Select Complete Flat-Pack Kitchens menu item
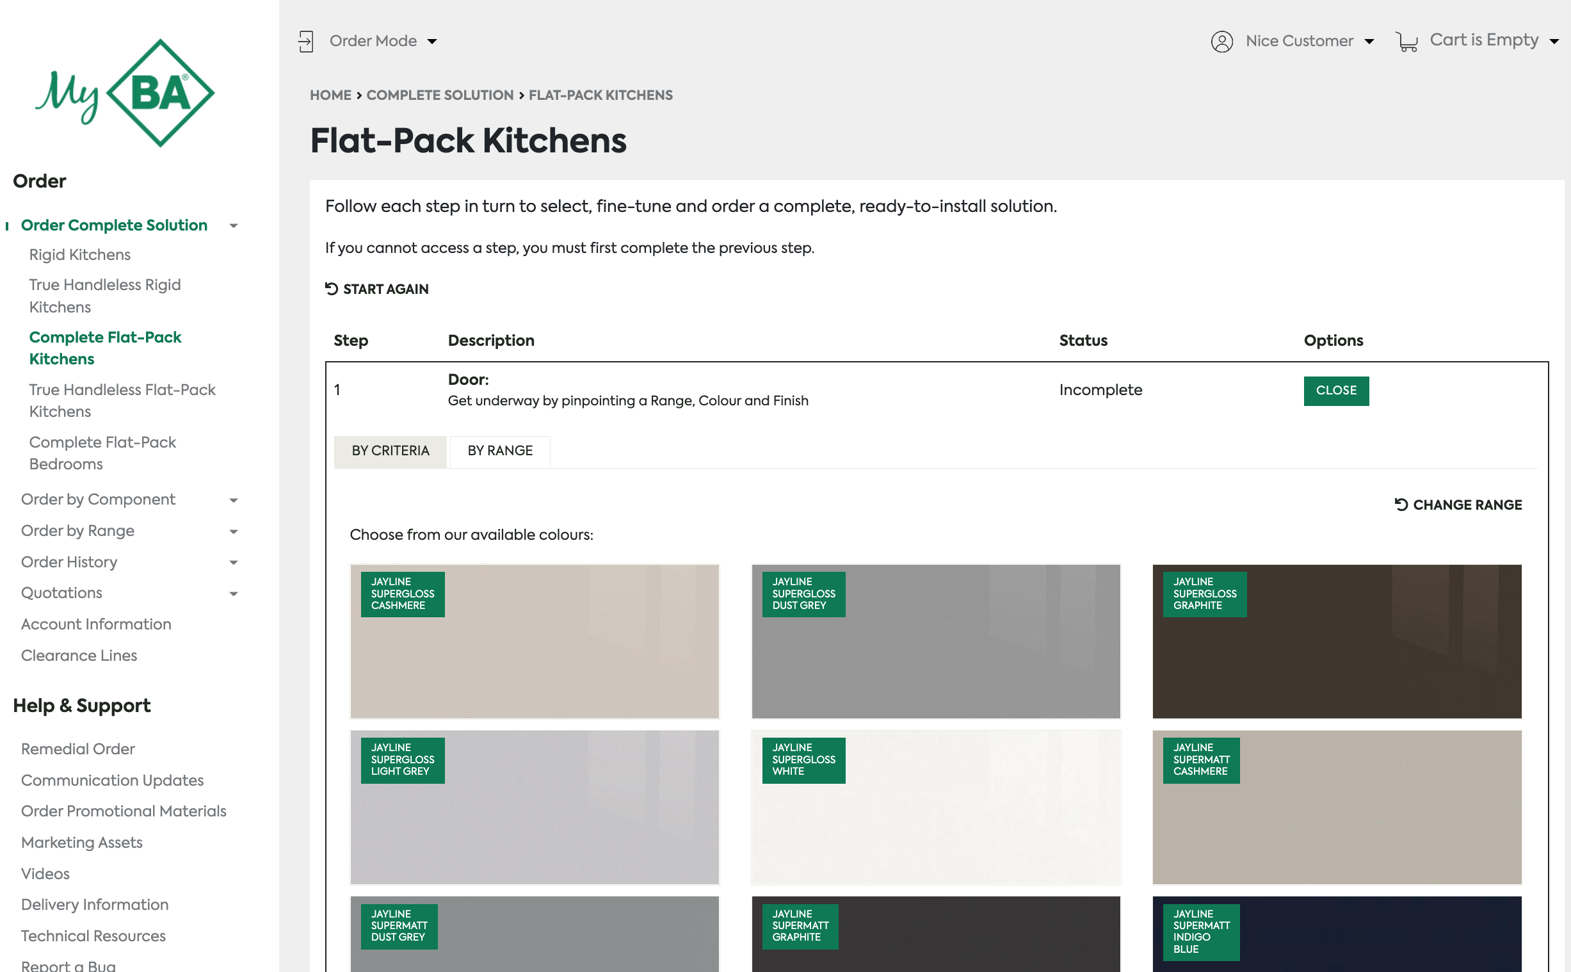Viewport: 1571px width, 972px height. [106, 348]
